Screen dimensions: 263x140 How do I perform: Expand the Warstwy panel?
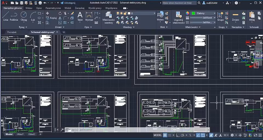pos(129,27)
